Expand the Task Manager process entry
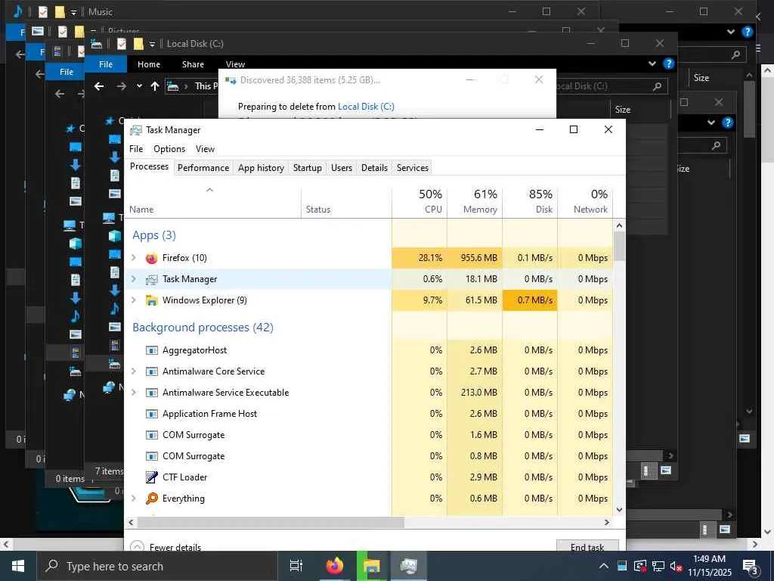Viewport: 774px width, 581px height. pyautogui.click(x=133, y=279)
